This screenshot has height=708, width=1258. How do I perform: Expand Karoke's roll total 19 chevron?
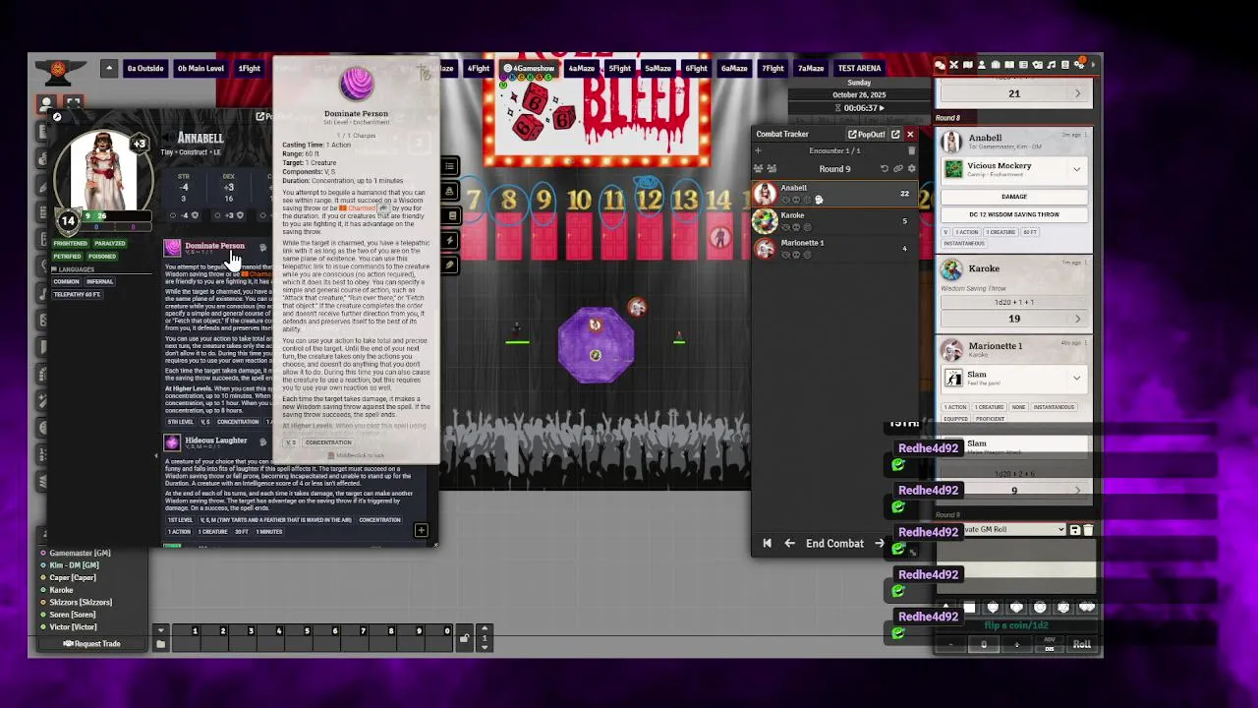[1077, 319]
